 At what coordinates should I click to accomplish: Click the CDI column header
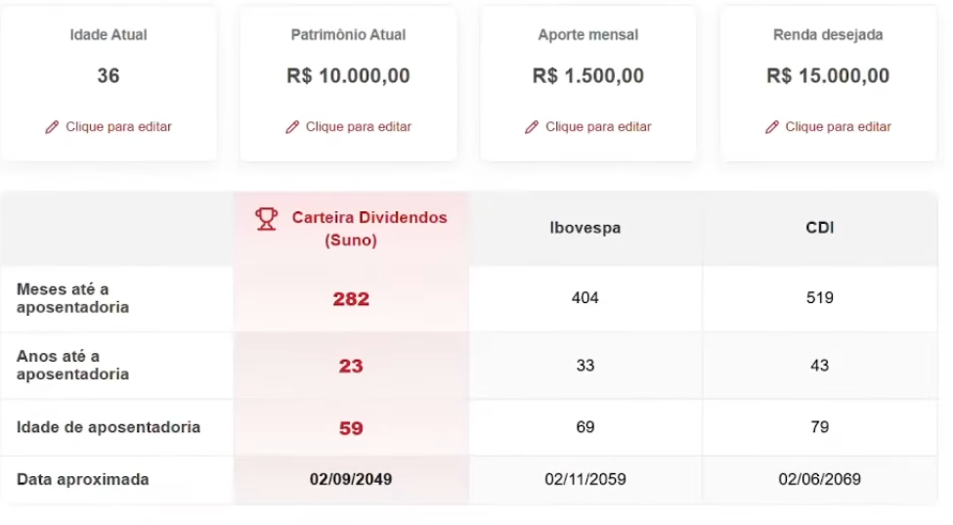819,228
